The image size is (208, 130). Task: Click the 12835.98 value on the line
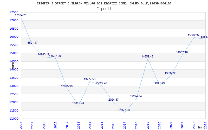tap(67, 86)
